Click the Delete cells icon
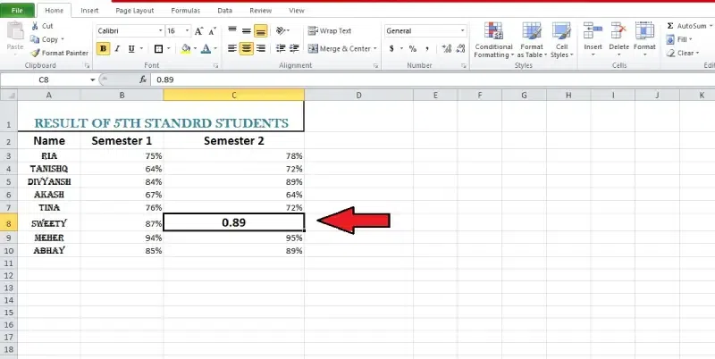The width and height of the screenshot is (715, 359). (618, 31)
